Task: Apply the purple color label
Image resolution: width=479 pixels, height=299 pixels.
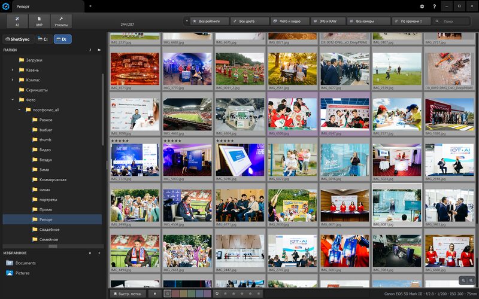Action: 207,294
